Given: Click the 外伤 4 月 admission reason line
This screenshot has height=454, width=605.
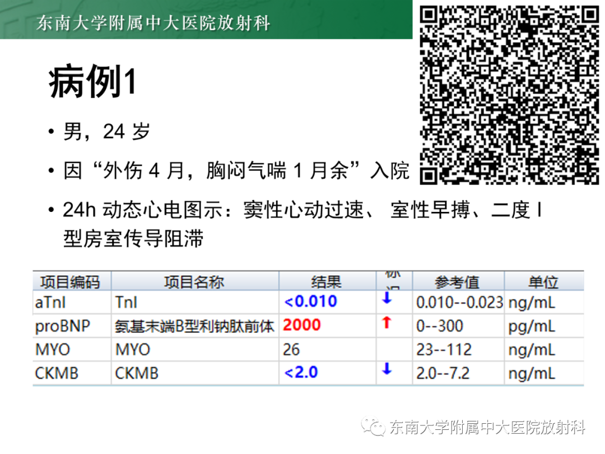Looking at the screenshot, I should [236, 170].
